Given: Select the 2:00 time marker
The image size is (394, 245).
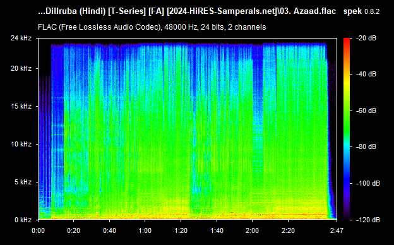Looking at the screenshot, I should [x=253, y=230].
